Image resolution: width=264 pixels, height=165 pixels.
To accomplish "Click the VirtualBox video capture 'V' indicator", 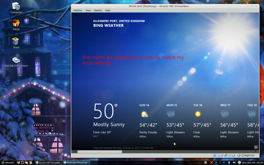I will (x=234, y=155).
